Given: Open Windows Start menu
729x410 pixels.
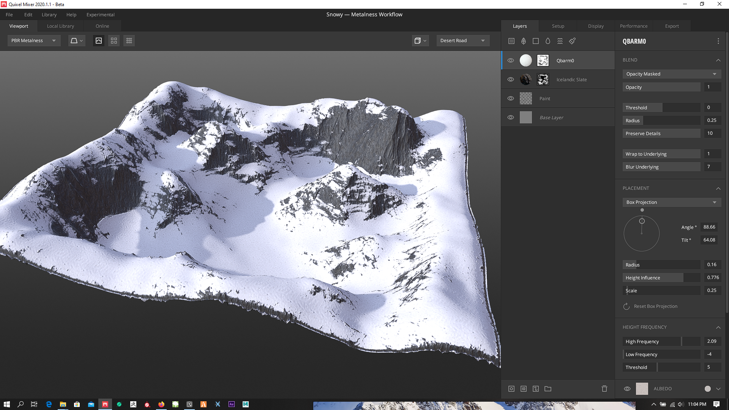Looking at the screenshot, I should [x=7, y=404].
